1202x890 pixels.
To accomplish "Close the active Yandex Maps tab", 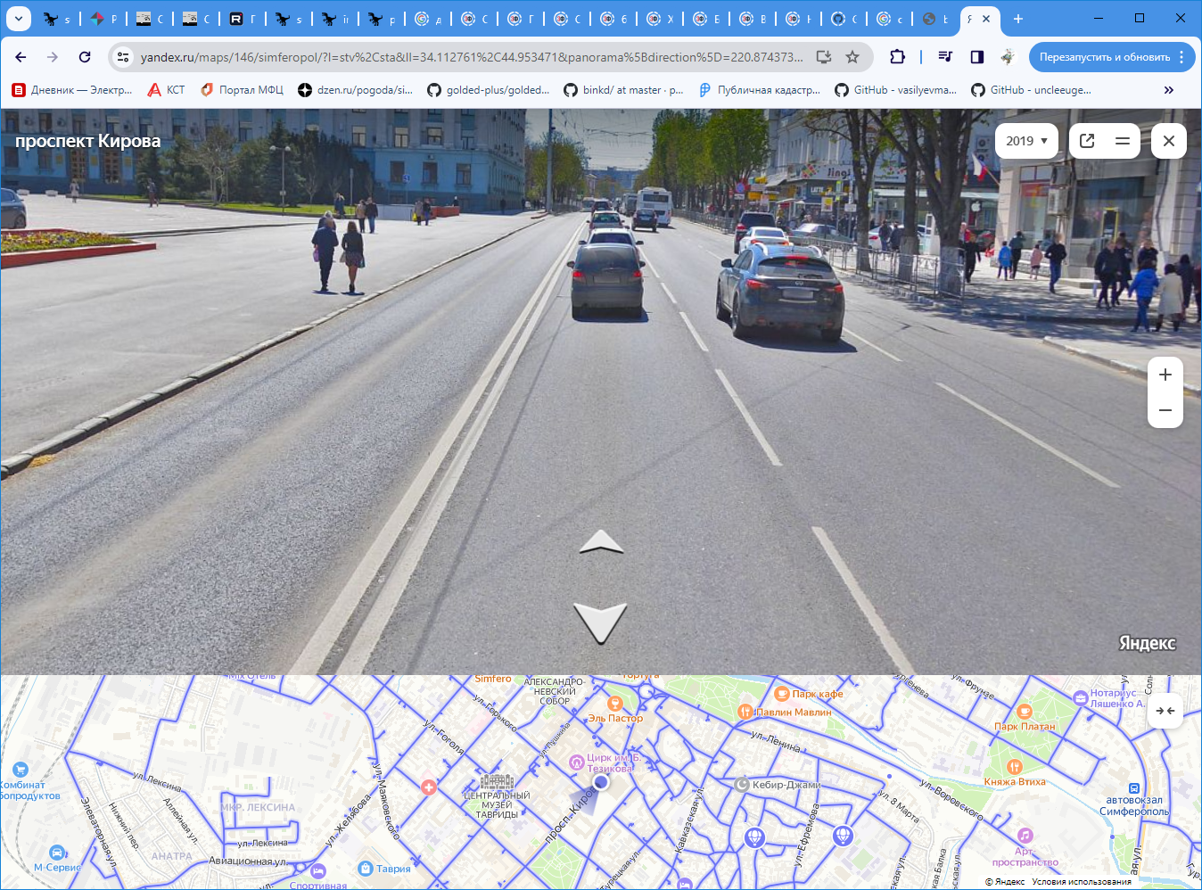I will (986, 19).
